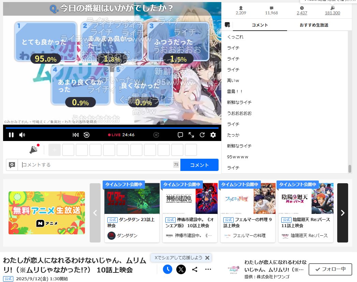Click the blue timeshift clock icon

coord(167,269)
